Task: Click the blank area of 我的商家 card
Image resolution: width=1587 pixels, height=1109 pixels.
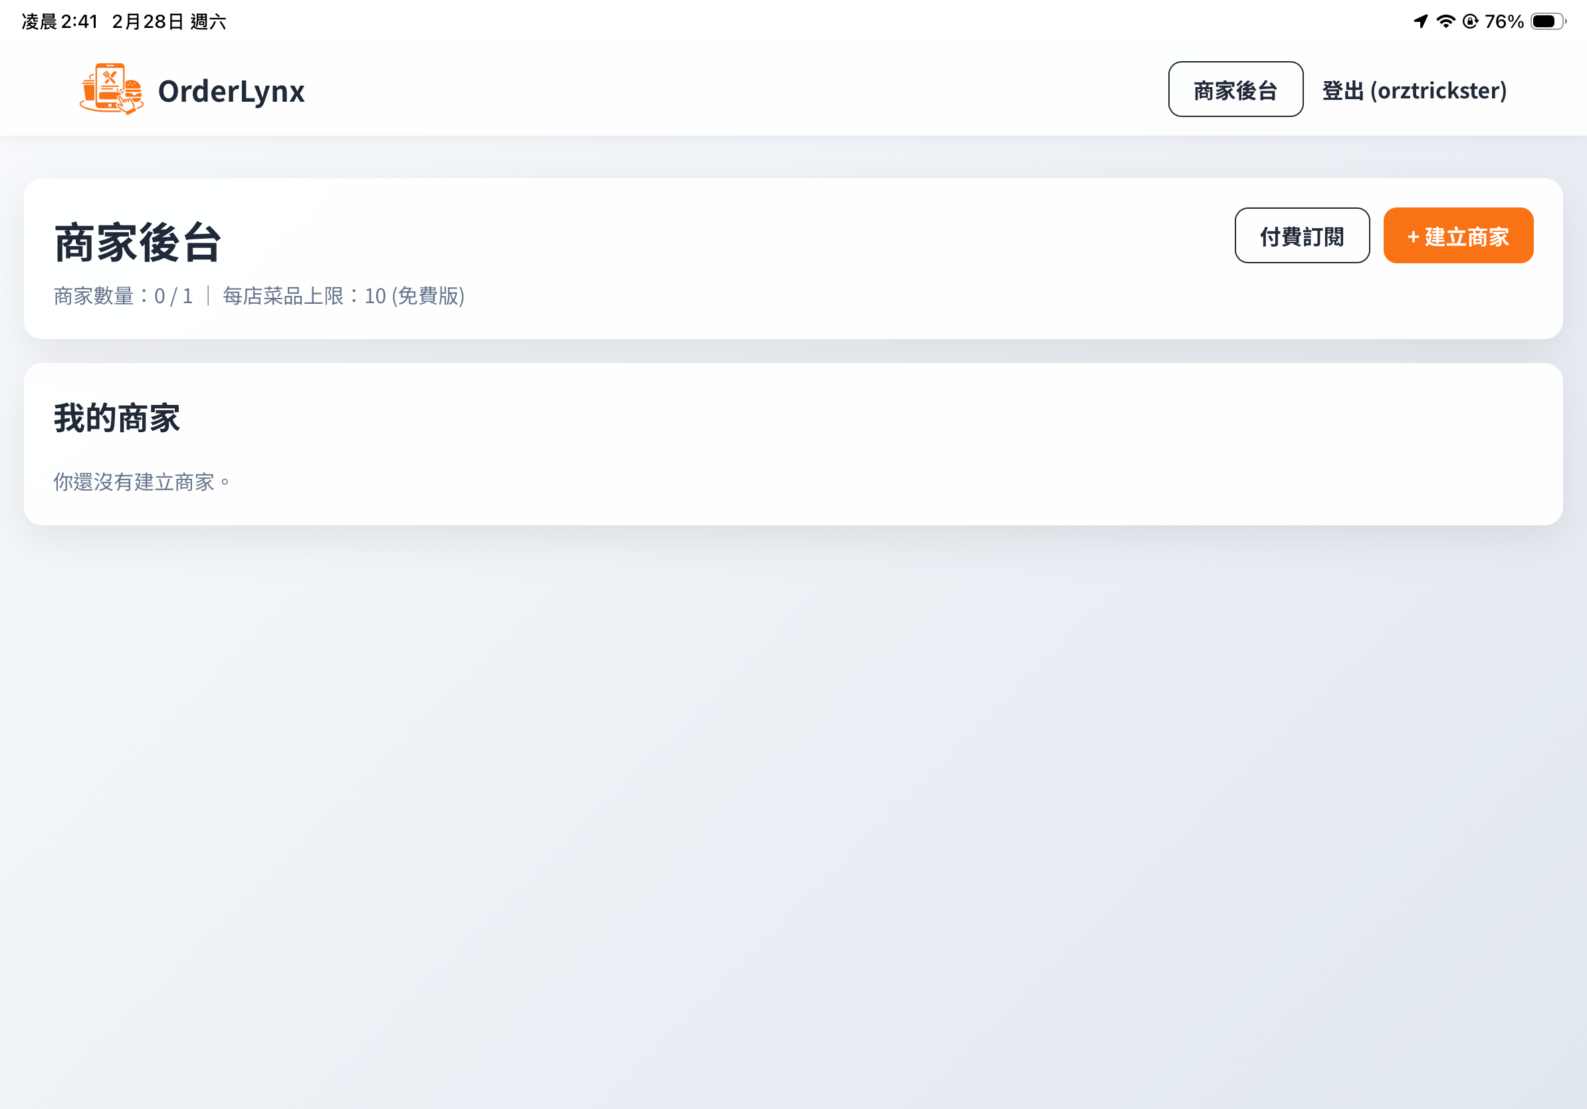Action: click(899, 449)
